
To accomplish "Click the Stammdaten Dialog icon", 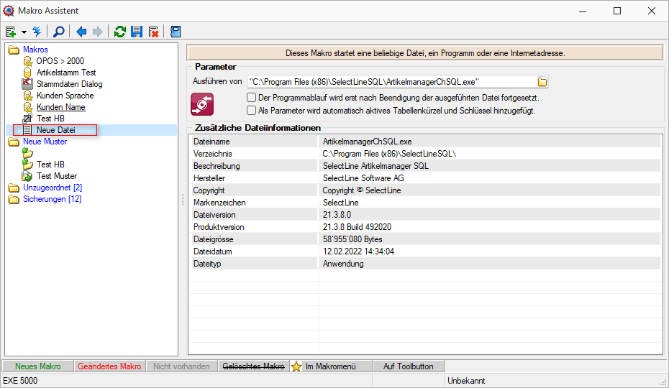I will coord(27,84).
